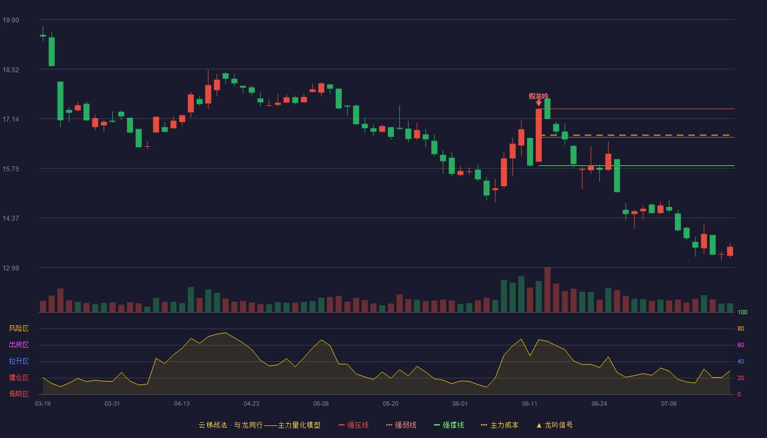The width and height of the screenshot is (767, 438).
Task: Click the 15.75 price axis label
Action: 11,169
